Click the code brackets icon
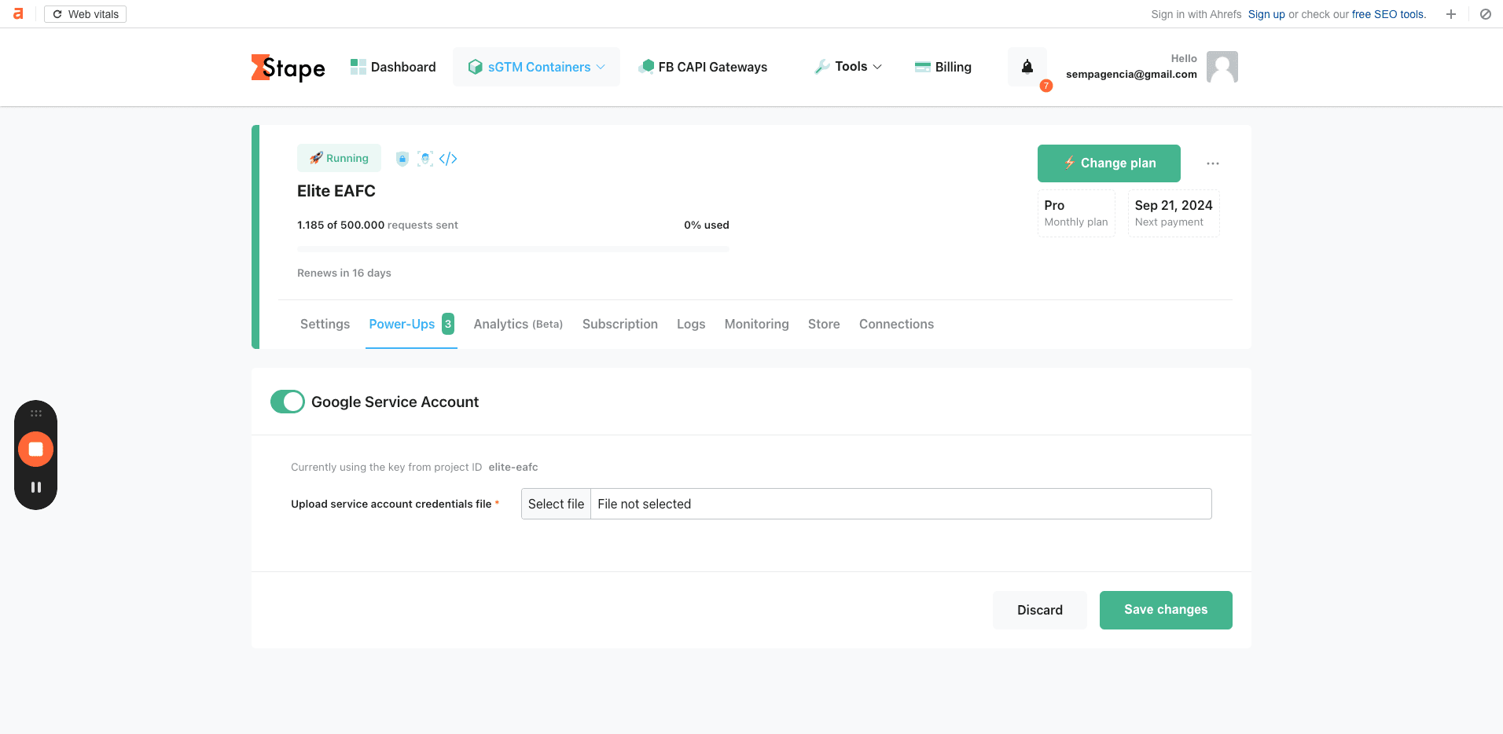The image size is (1503, 734). (448, 159)
